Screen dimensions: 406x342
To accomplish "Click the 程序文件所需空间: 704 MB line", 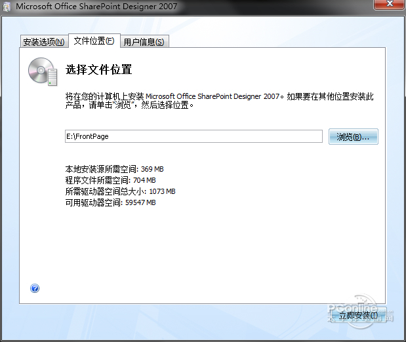I will point(111,180).
